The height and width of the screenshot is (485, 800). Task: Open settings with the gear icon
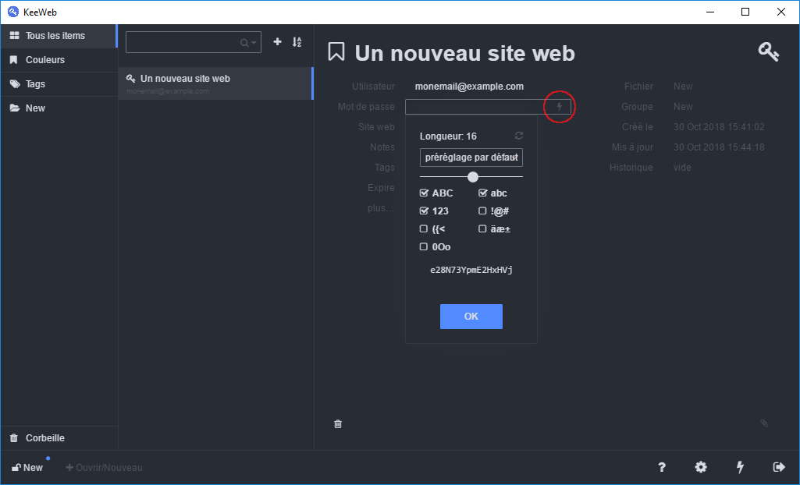tap(701, 467)
